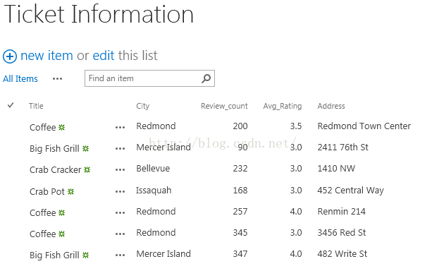Open ellipsis menu for Coffee 345 row
Viewport: 432px width, 271px height.
pyautogui.click(x=120, y=234)
